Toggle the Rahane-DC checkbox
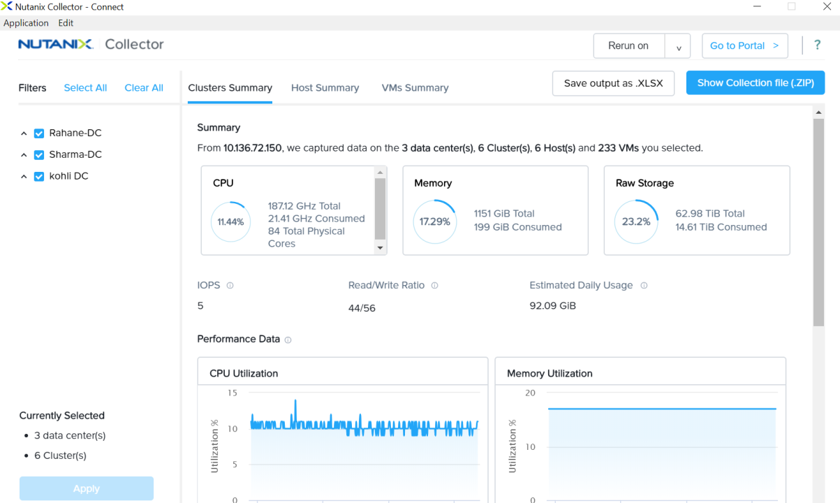Viewport: 840px width, 503px height. pos(38,132)
